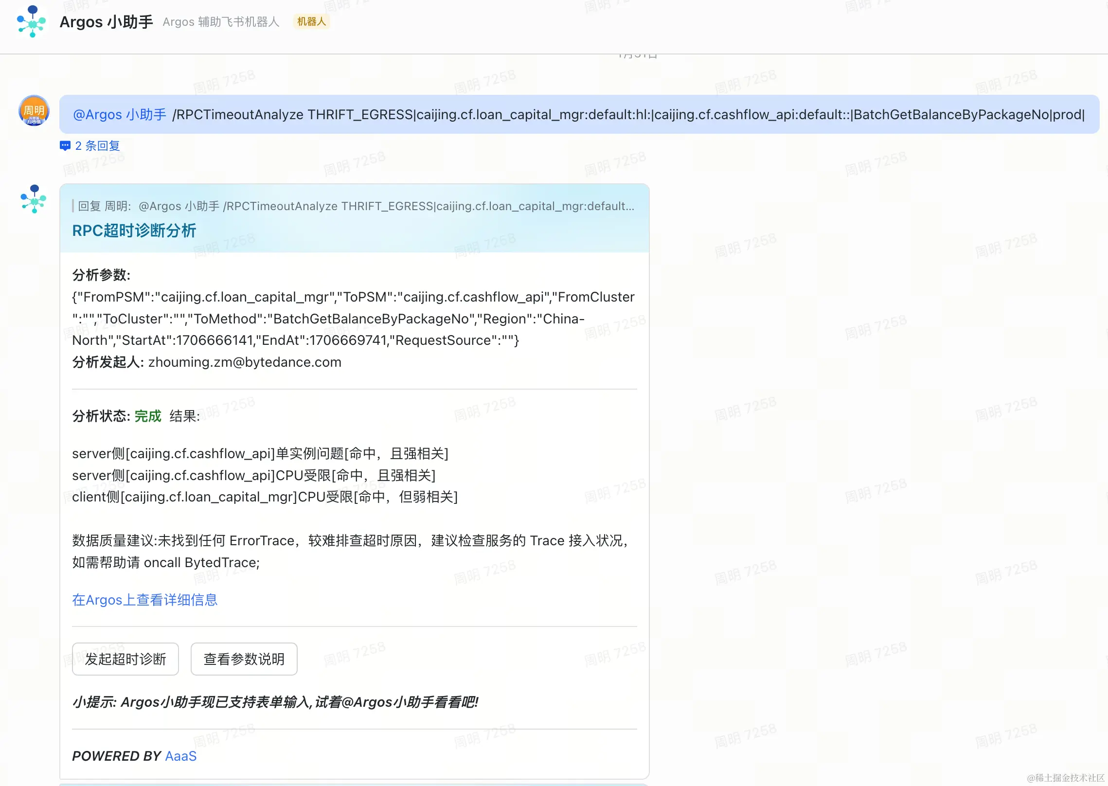Click the RPC超时诊断分析 card title
Viewport: 1108px width, 786px height.
click(134, 231)
